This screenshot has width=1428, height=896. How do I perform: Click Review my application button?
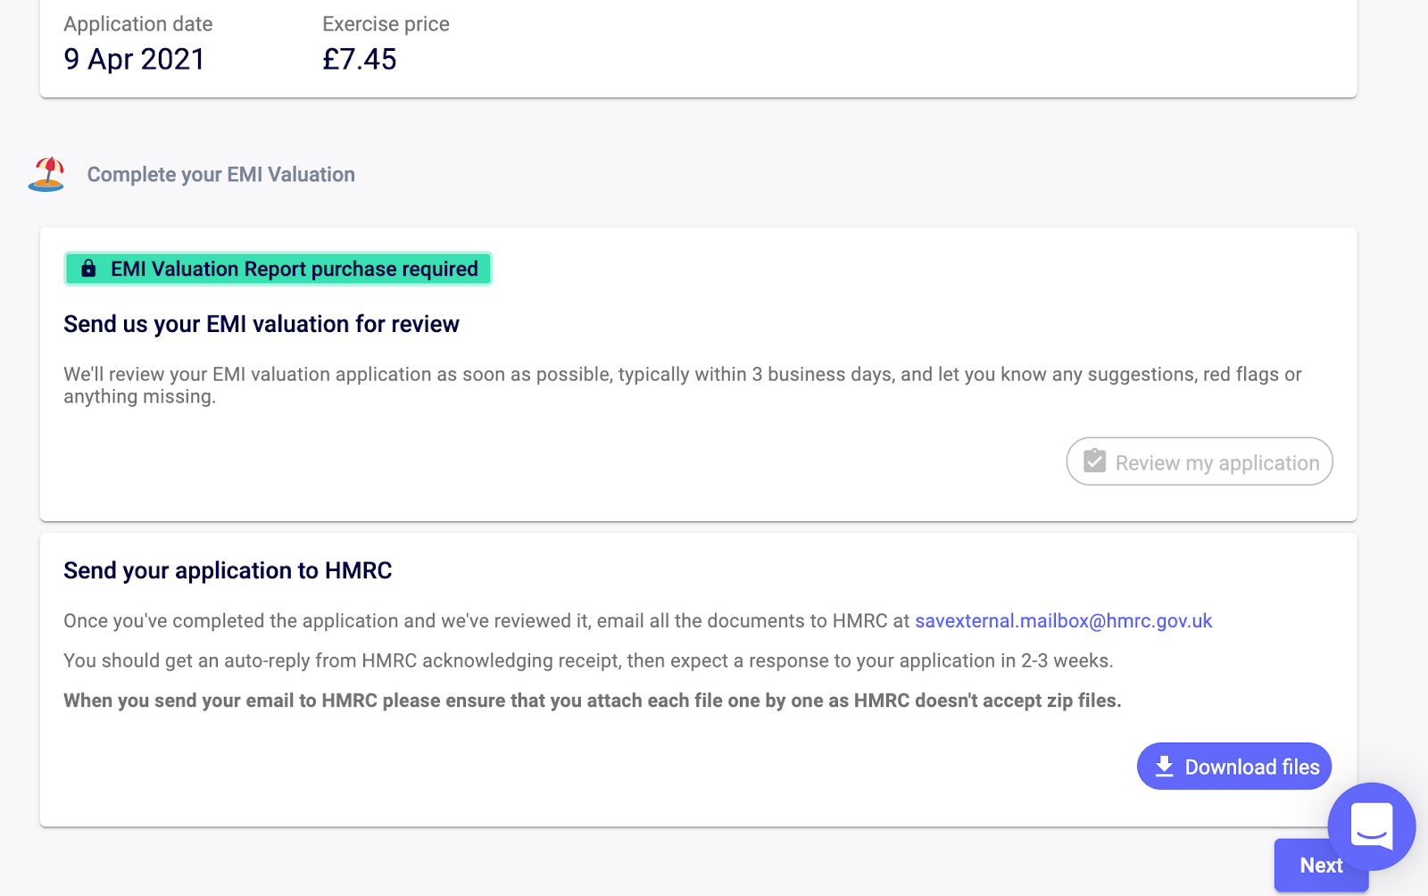(1200, 461)
